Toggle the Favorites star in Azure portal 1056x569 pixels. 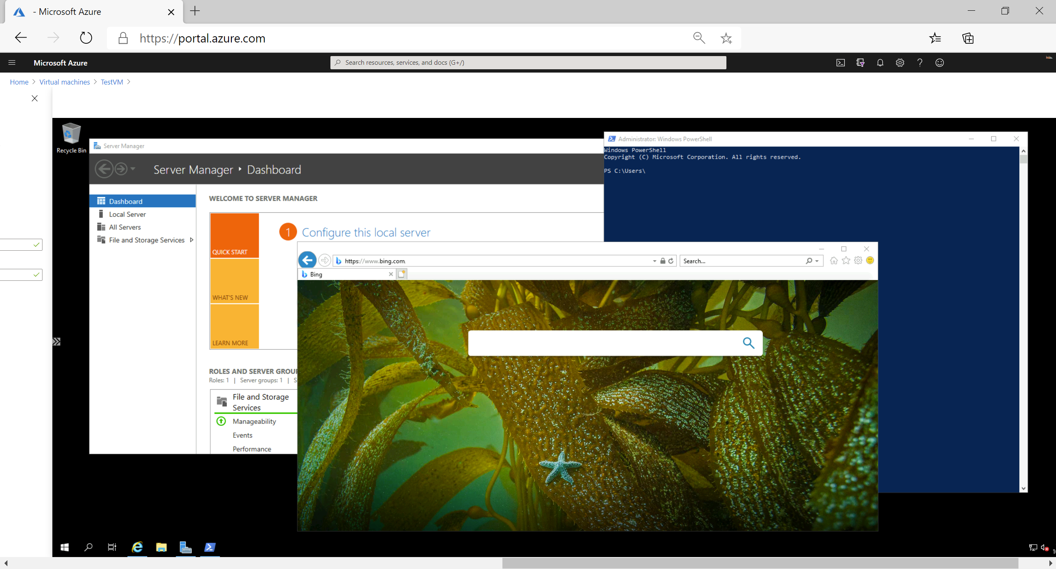point(726,38)
